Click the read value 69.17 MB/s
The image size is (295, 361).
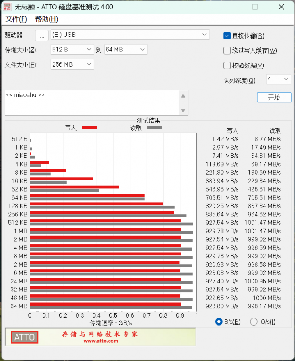266,164
